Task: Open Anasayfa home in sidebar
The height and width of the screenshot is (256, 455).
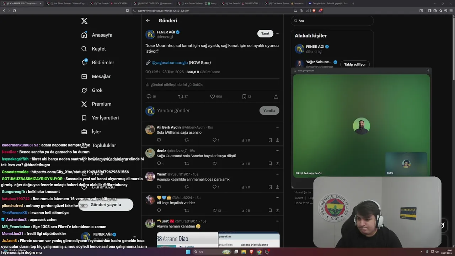Action: click(97, 35)
